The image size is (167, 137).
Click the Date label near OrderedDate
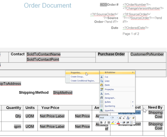(115, 28)
